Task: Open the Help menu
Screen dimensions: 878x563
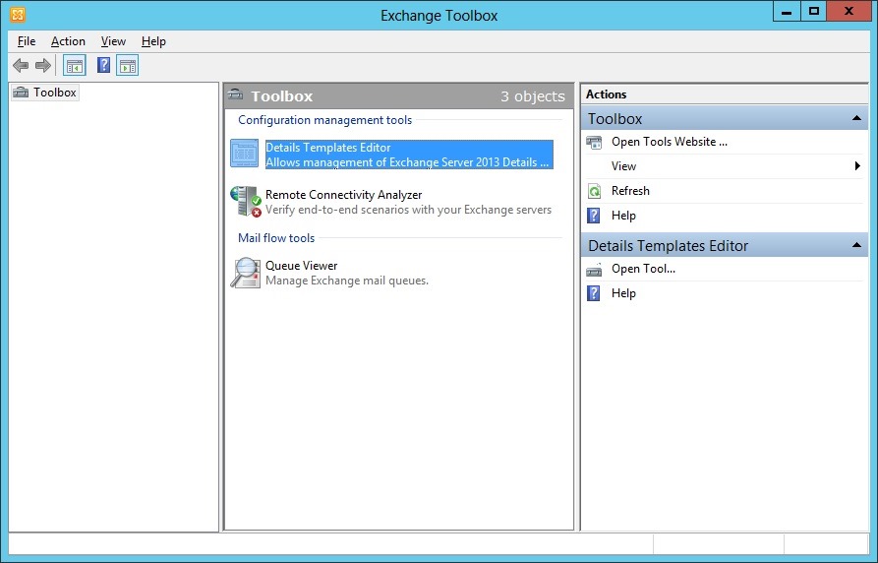Action: 153,41
